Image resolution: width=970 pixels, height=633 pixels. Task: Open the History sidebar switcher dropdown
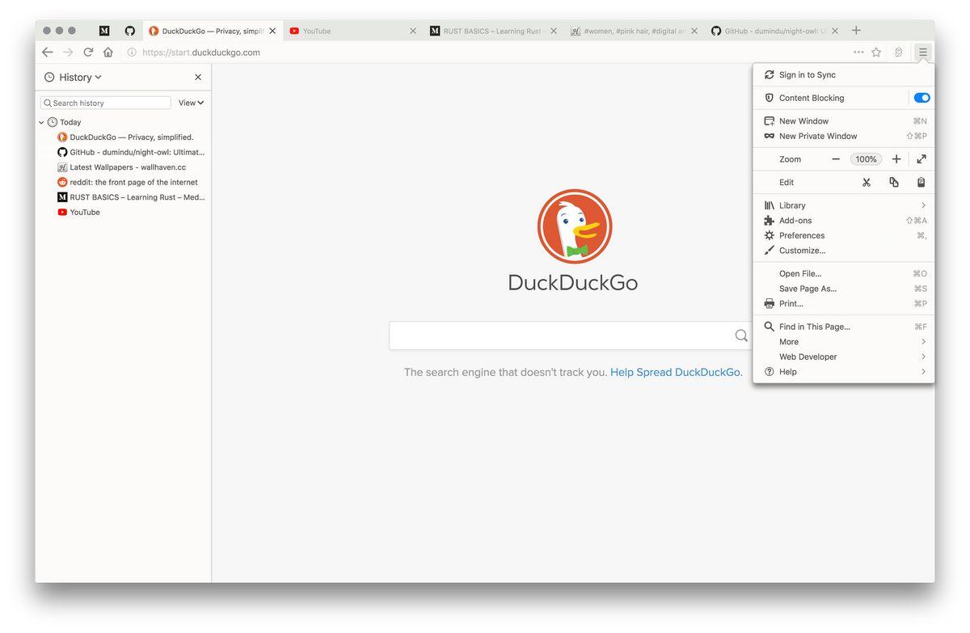point(73,77)
